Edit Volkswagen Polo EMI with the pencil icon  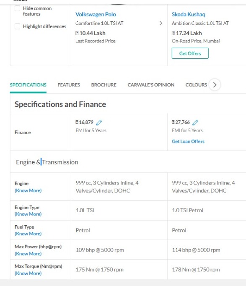tap(99, 122)
